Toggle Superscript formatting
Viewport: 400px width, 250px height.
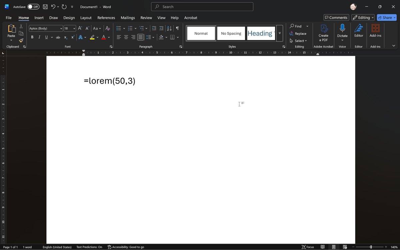click(73, 37)
